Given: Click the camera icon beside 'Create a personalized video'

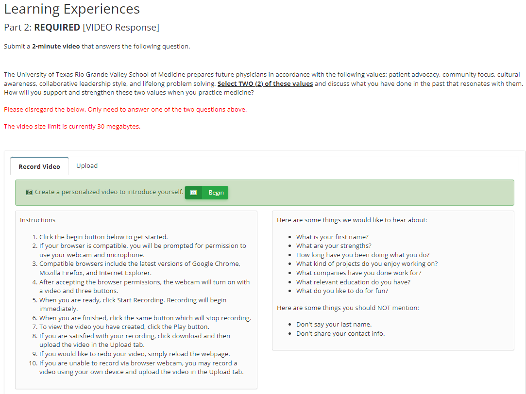Looking at the screenshot, I should pos(29,192).
